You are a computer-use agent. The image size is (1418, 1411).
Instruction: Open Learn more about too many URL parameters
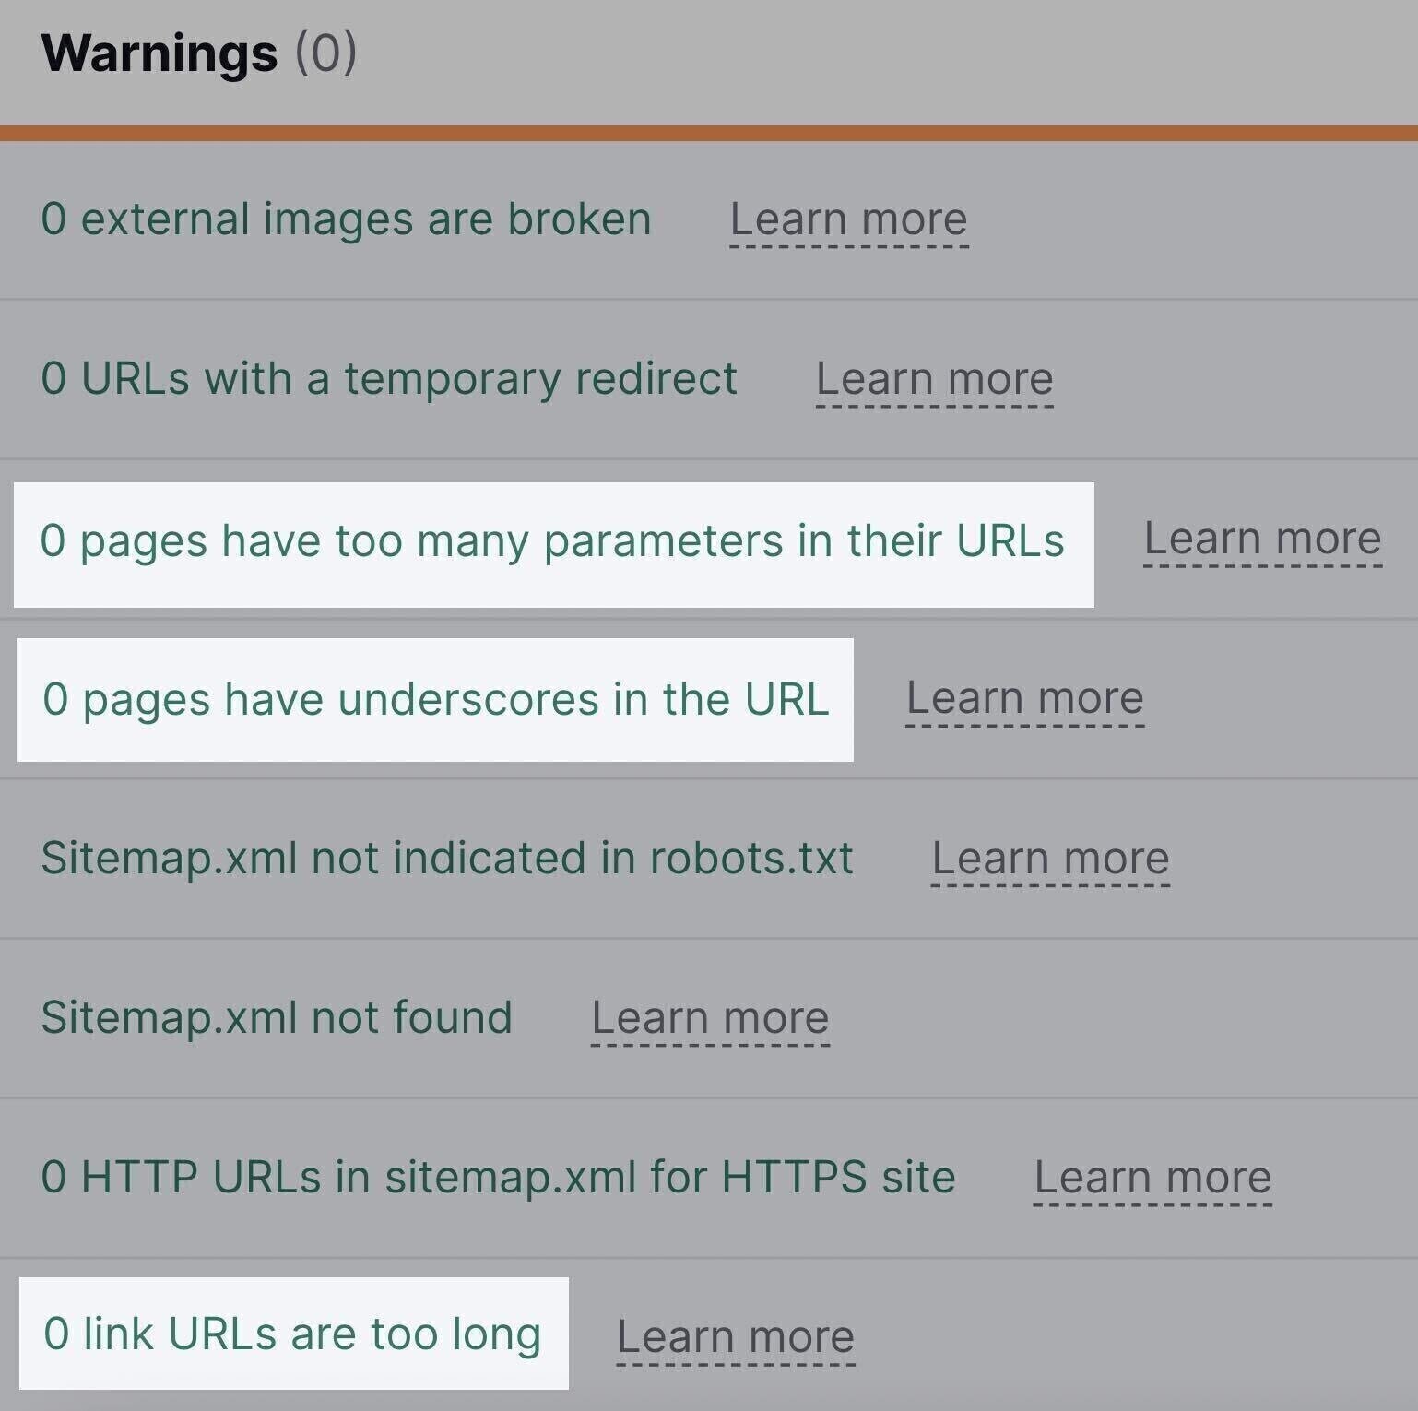(1262, 539)
